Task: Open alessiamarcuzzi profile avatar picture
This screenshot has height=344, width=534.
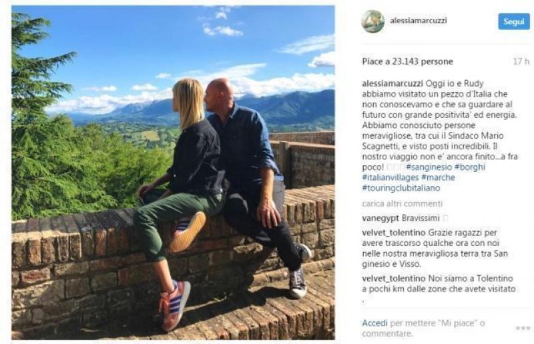Action: coord(373,21)
